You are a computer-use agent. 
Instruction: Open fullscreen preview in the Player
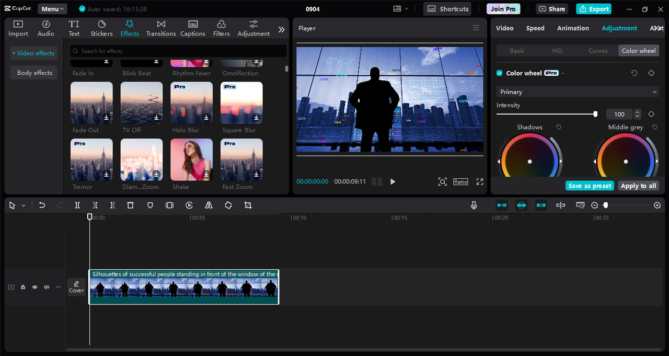pyautogui.click(x=480, y=181)
